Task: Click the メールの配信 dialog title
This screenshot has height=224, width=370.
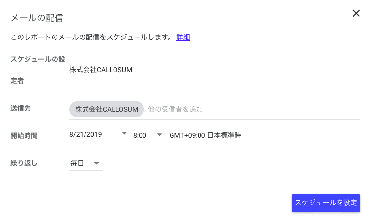Action: pos(37,18)
